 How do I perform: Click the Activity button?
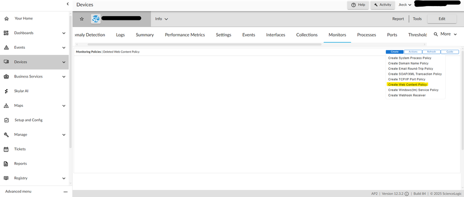tap(383, 5)
